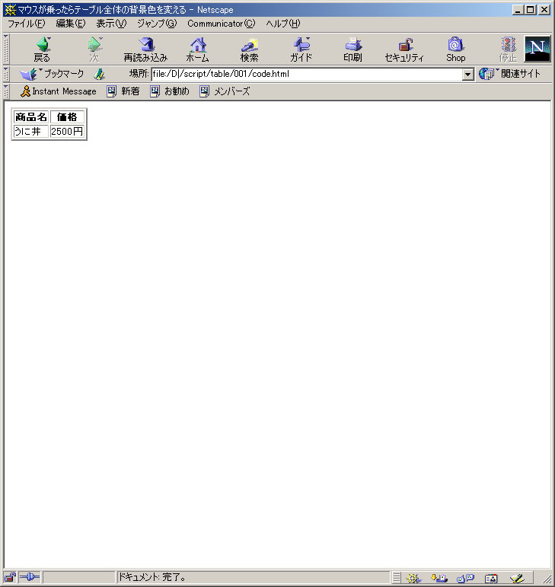
Task: Open the ガイド (Guide) button
Action: 301,49
